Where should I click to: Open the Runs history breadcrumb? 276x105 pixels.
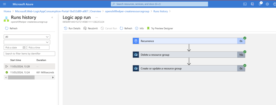coord(160,11)
